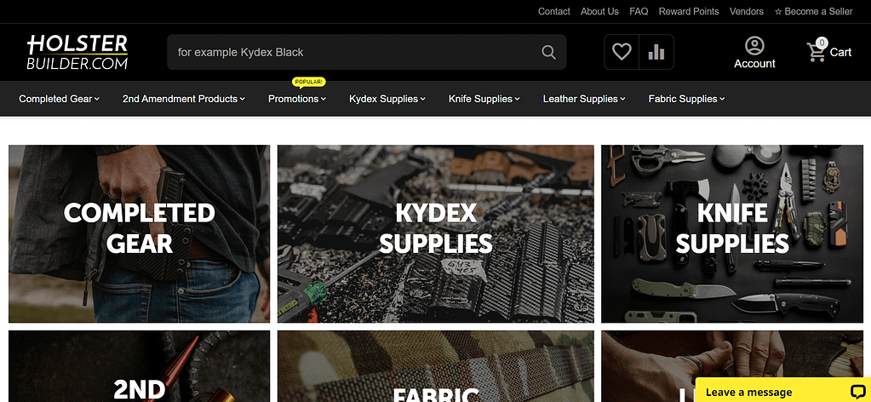Open the Leather Supplies menu
The height and width of the screenshot is (402, 871).
pos(584,99)
